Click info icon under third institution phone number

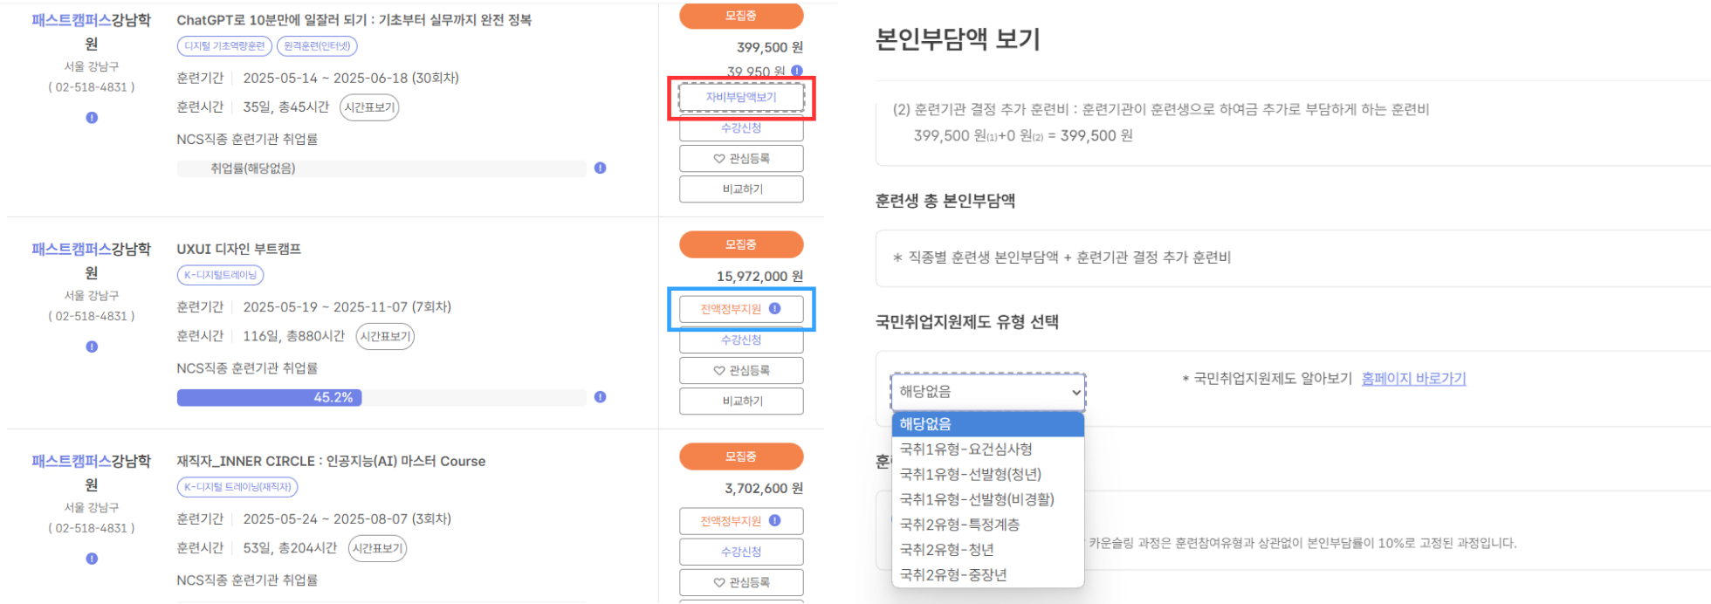pos(92,559)
